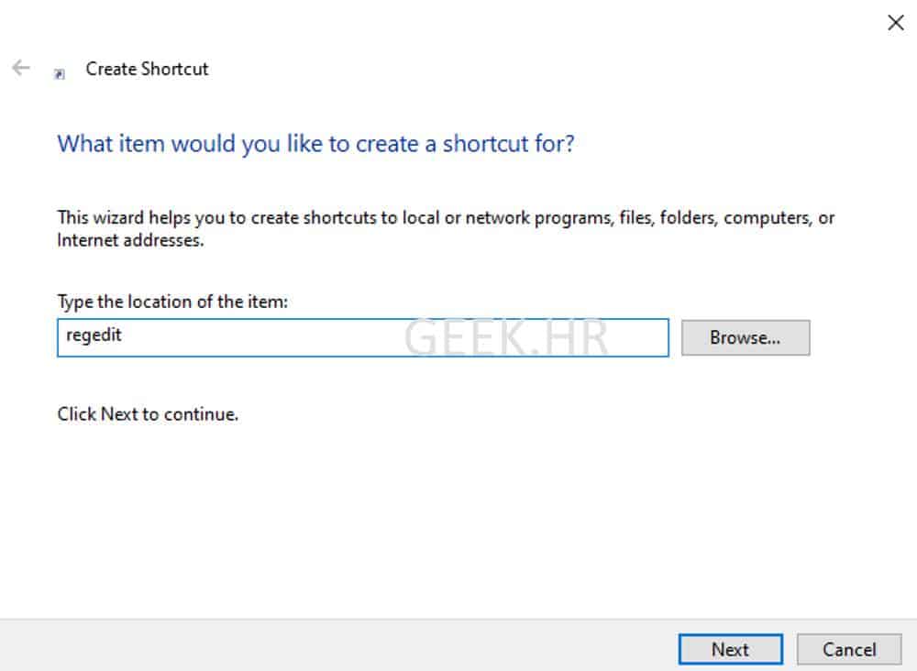Dismiss the wizard with Cancel button
The height and width of the screenshot is (671, 917).
click(849, 649)
